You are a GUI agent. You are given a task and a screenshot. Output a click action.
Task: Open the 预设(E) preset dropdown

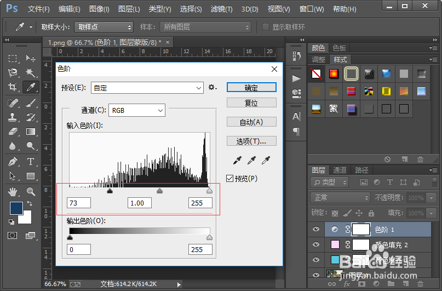147,88
